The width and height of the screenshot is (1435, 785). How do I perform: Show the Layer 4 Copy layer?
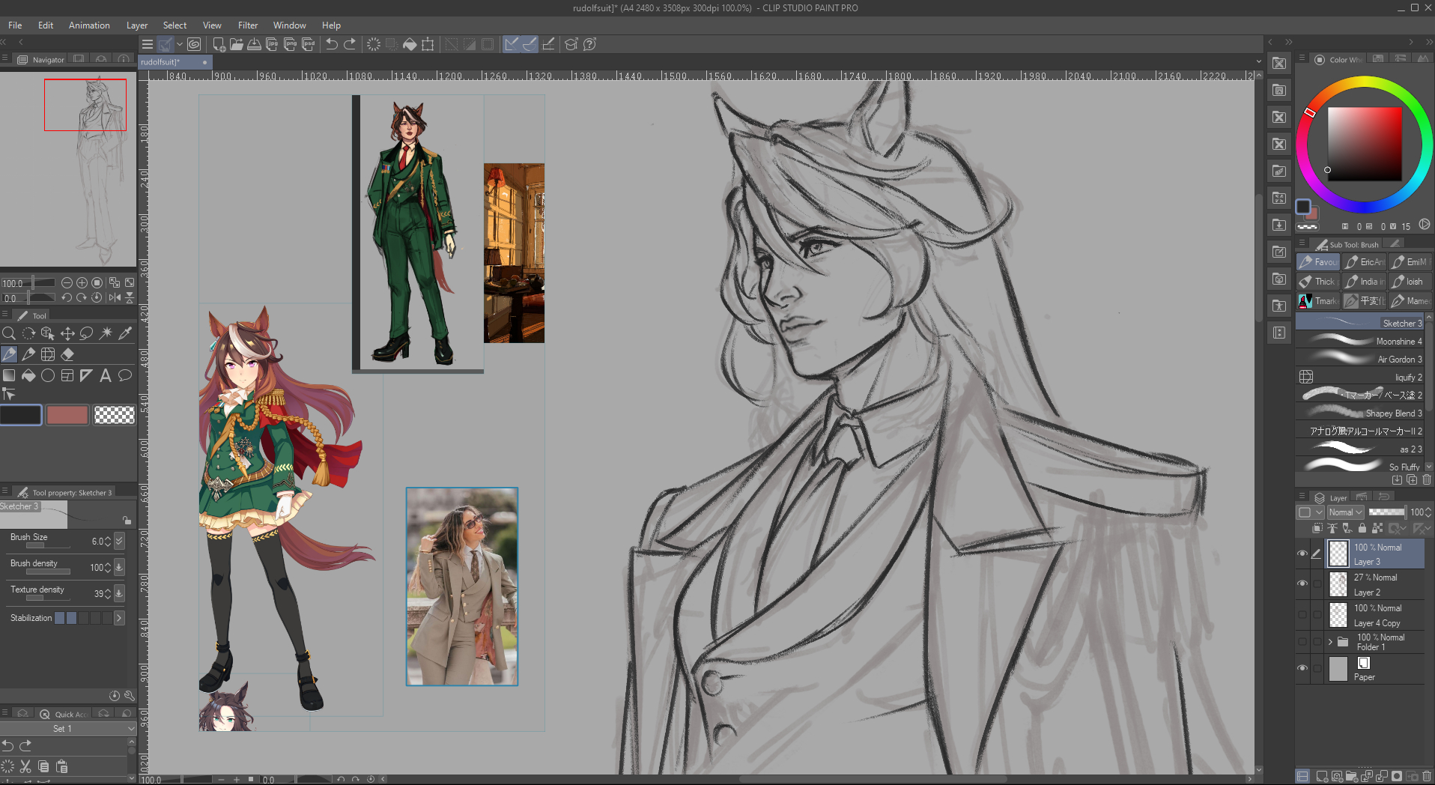(x=1302, y=615)
